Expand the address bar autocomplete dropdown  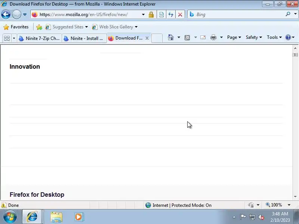(143, 15)
